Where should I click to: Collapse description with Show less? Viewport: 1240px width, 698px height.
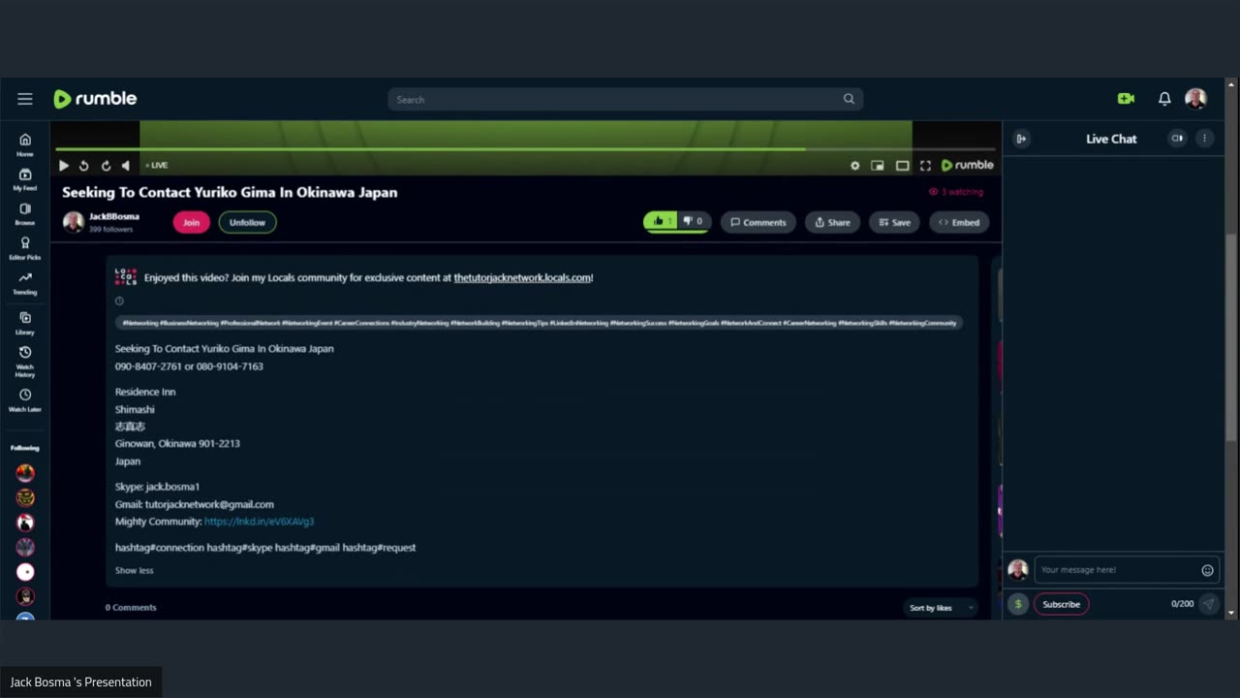134,570
